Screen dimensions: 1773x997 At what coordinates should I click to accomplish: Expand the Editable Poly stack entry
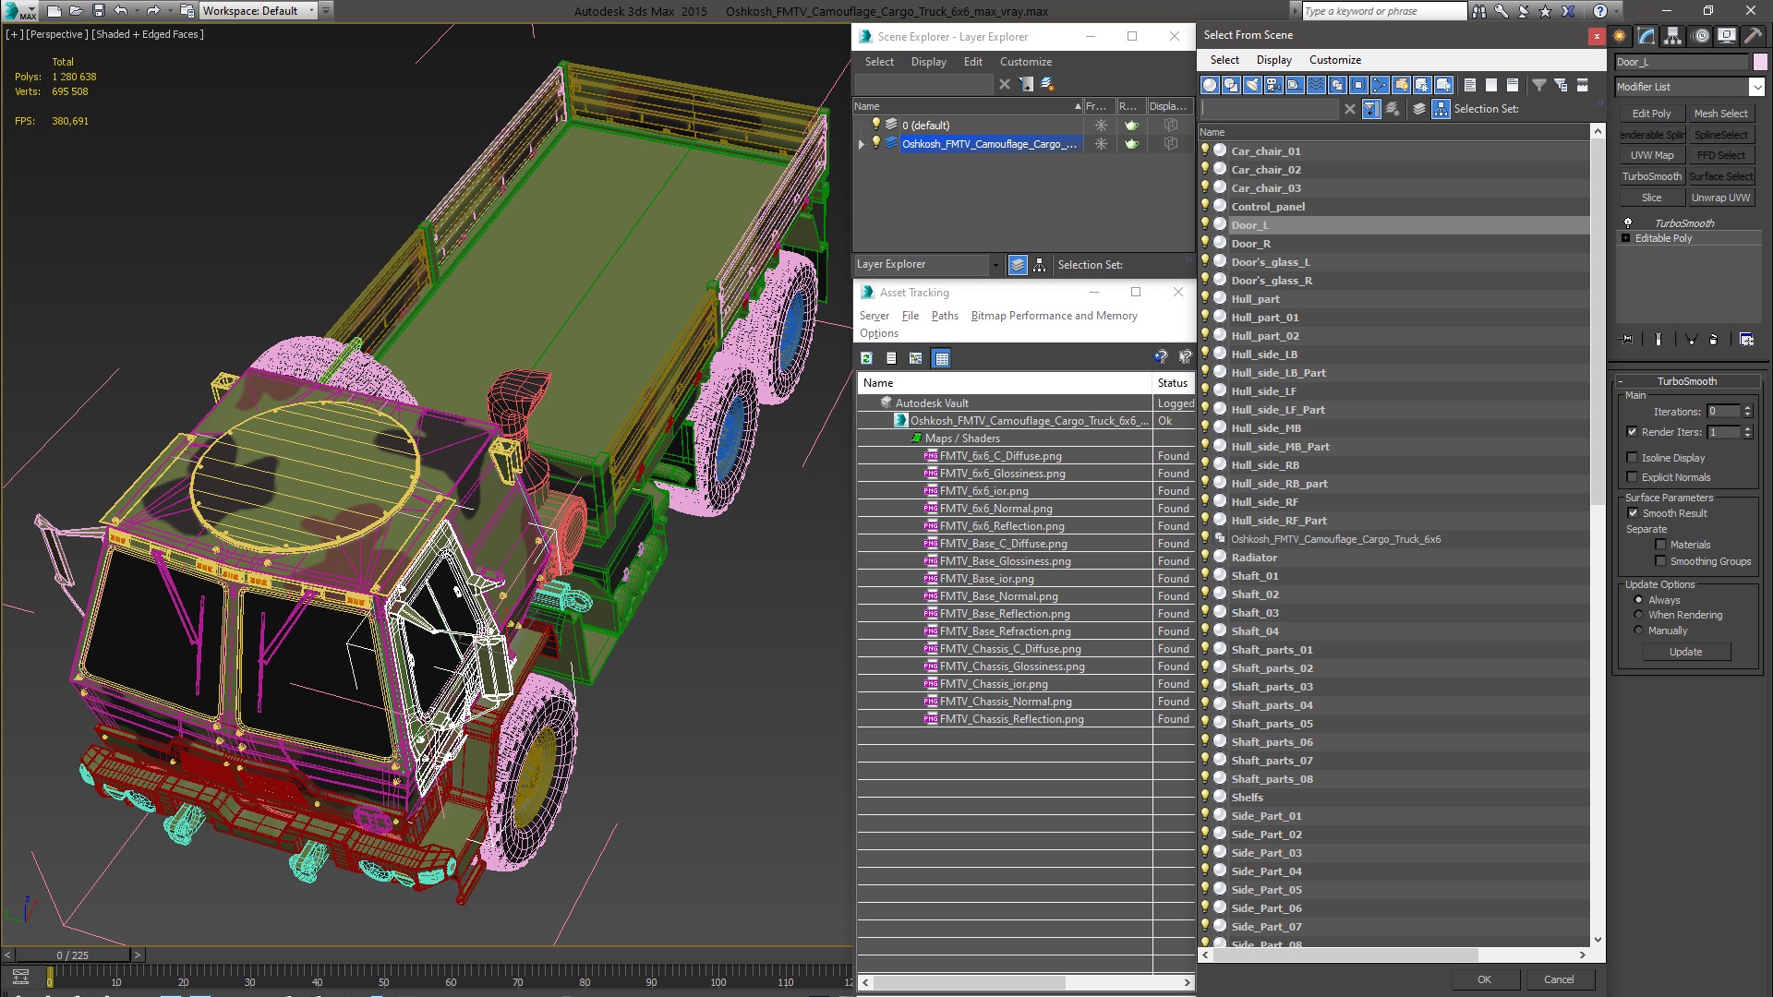tap(1626, 238)
